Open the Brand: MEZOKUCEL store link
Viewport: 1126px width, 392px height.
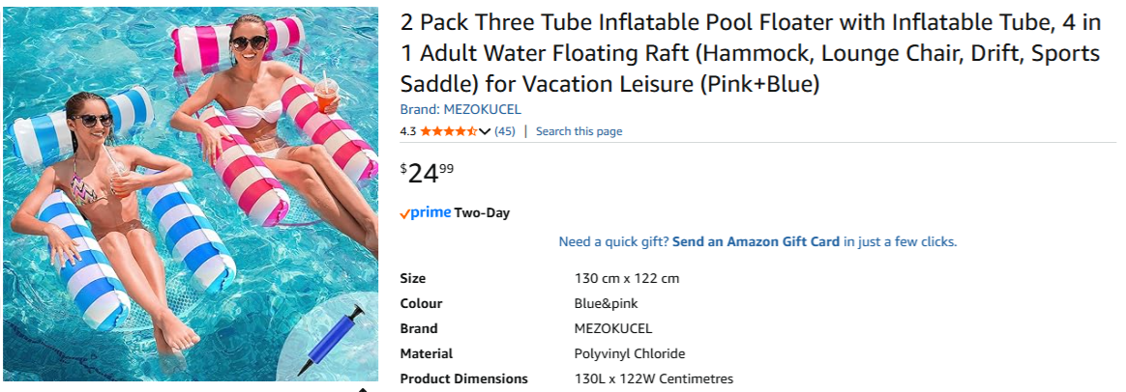[460, 109]
